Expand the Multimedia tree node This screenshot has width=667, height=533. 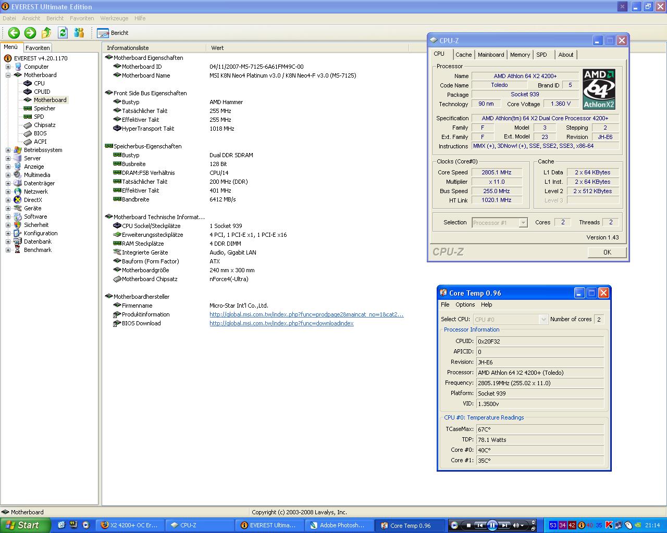[8, 175]
